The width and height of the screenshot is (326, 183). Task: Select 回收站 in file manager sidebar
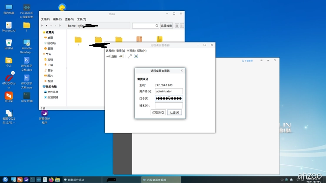50,43
